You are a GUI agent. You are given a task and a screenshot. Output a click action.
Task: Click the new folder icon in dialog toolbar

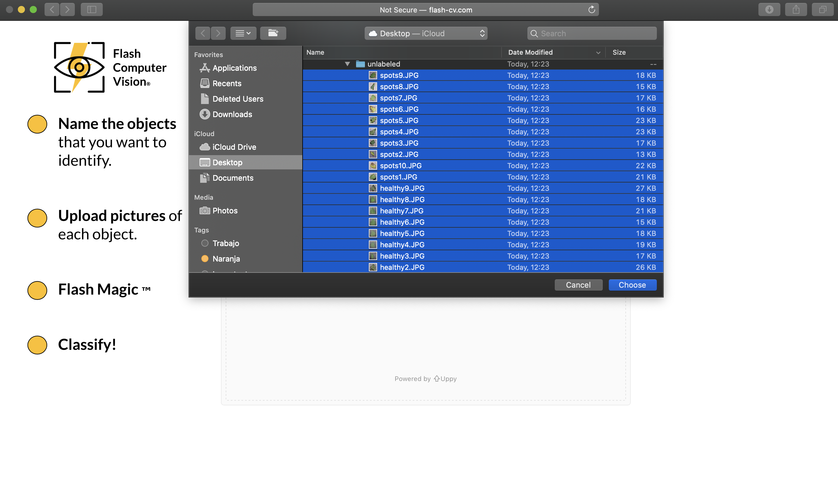(273, 33)
